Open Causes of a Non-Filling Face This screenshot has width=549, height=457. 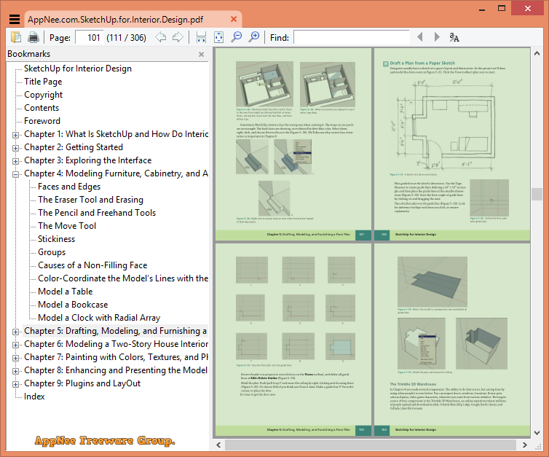92,265
